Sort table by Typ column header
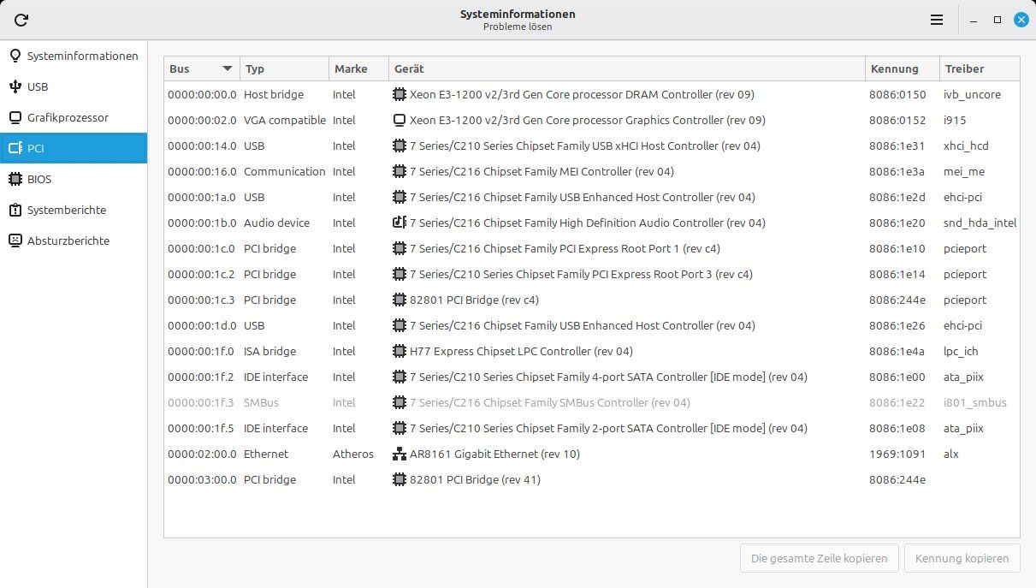Viewport: 1036px width, 588px height. tap(284, 68)
